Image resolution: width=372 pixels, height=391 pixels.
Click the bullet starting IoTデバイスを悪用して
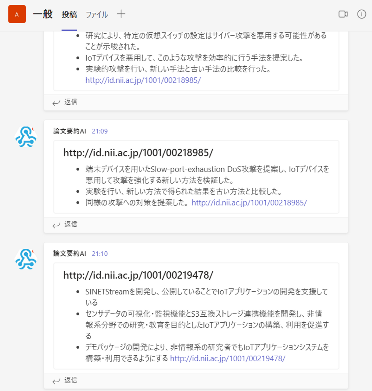click(x=194, y=58)
